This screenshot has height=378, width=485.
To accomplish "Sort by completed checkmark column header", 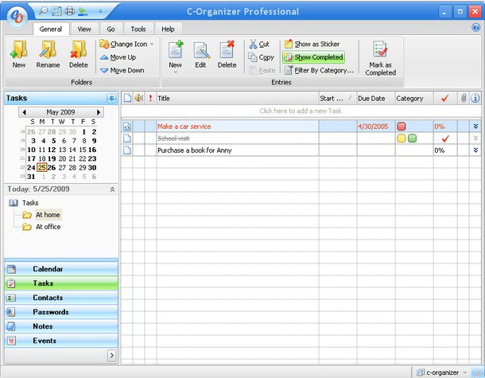I will [x=445, y=99].
